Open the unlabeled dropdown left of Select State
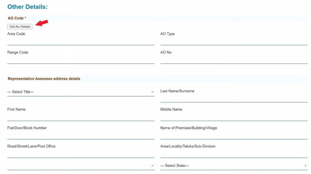The width and height of the screenshot is (311, 174). [x=80, y=166]
